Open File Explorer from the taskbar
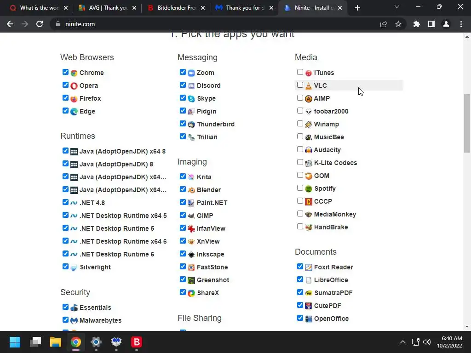471x353 pixels. [56, 342]
